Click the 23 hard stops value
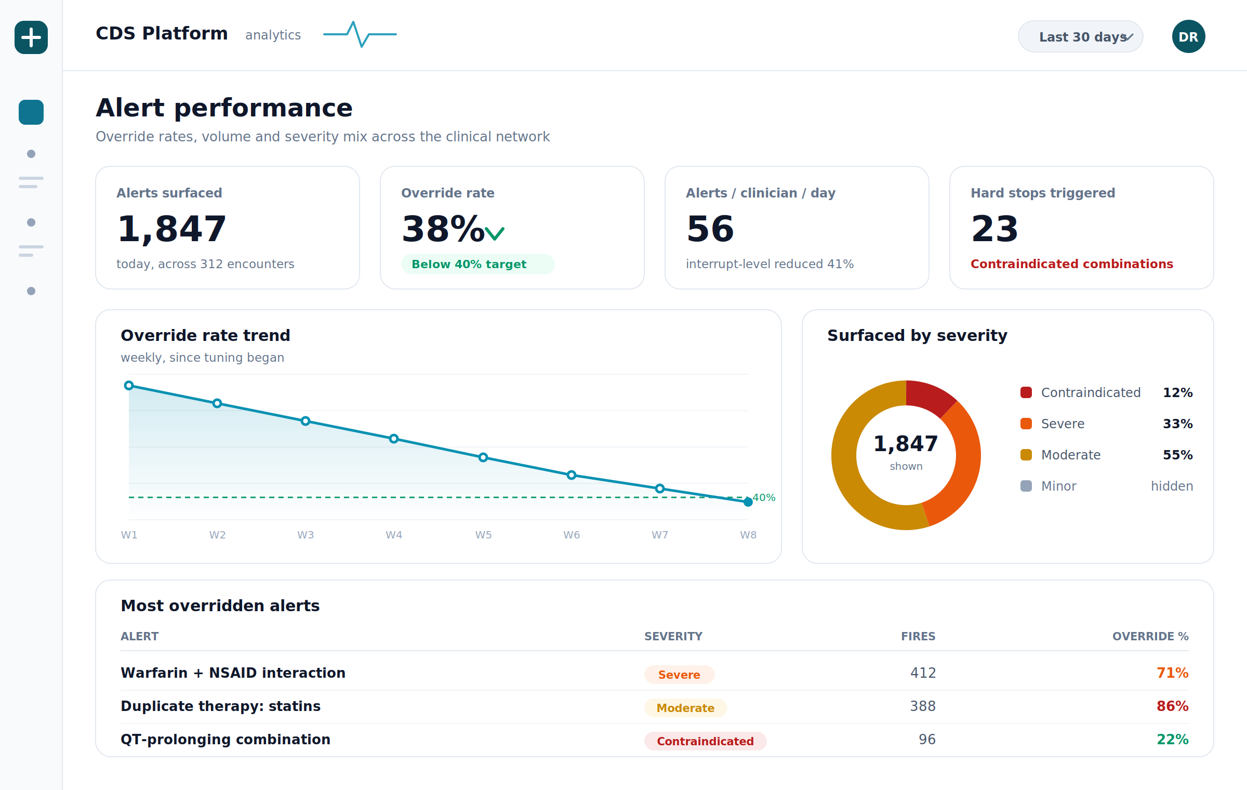Screen dimensions: 1247x790 coord(995,229)
